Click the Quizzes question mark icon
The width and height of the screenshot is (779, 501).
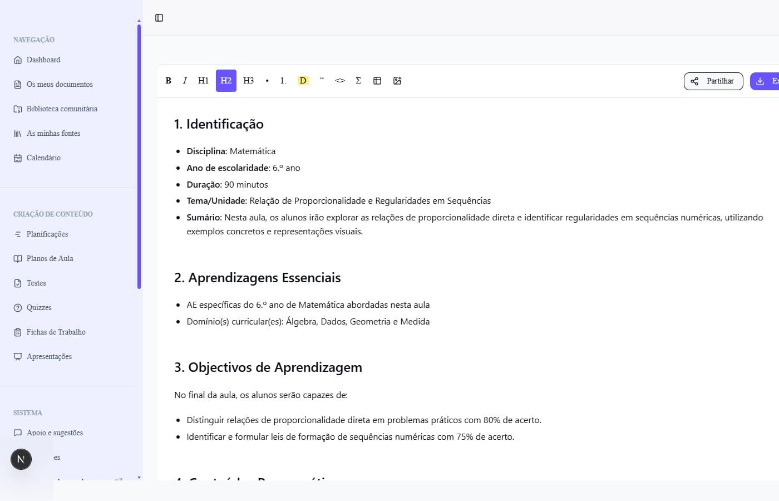tap(18, 308)
